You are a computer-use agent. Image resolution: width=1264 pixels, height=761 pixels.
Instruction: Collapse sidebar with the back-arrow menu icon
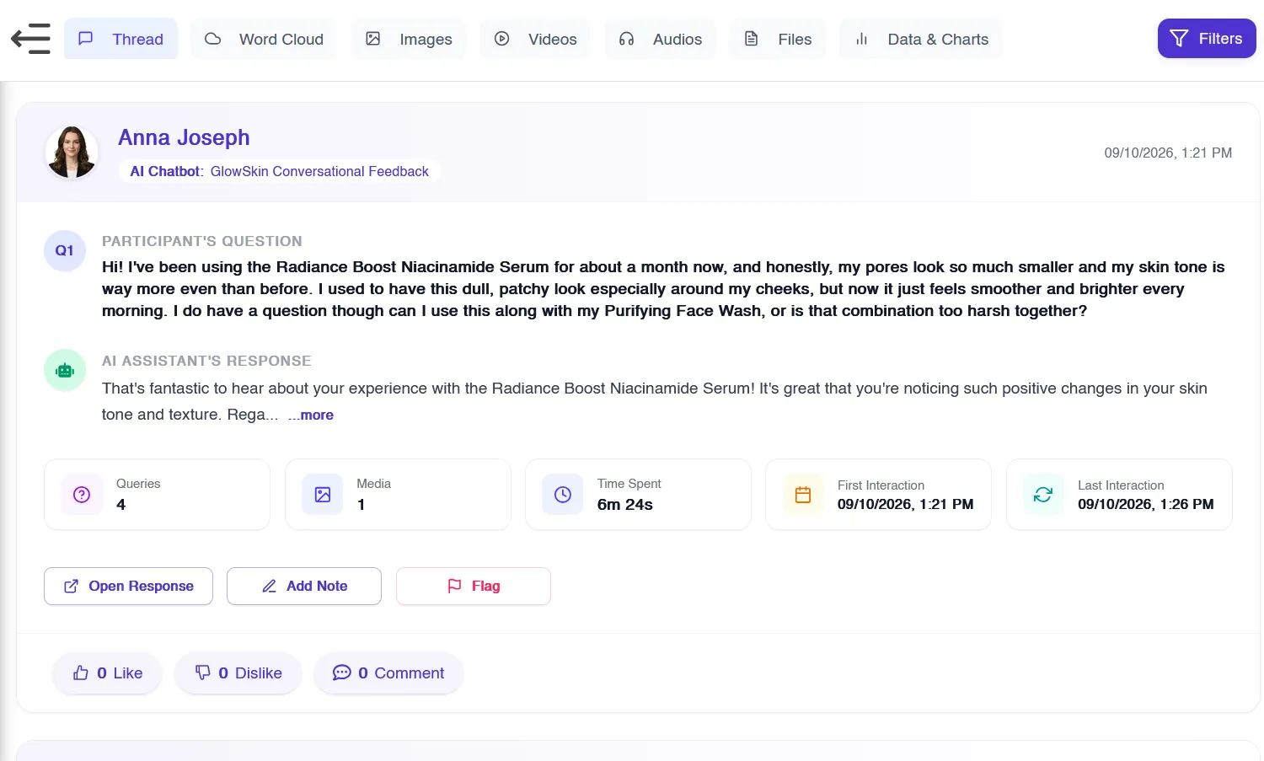pos(30,39)
